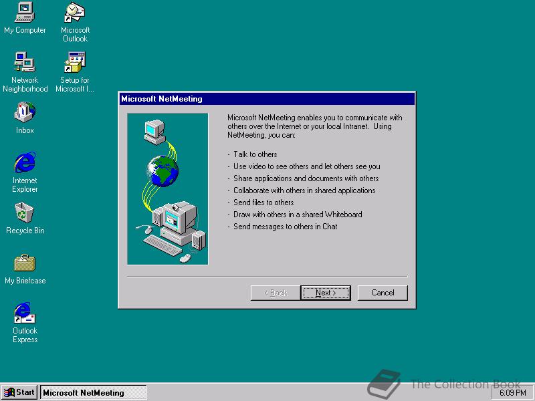The width and height of the screenshot is (535, 401).
Task: Click the Cancel button in NetMeeting dialog
Action: (383, 293)
